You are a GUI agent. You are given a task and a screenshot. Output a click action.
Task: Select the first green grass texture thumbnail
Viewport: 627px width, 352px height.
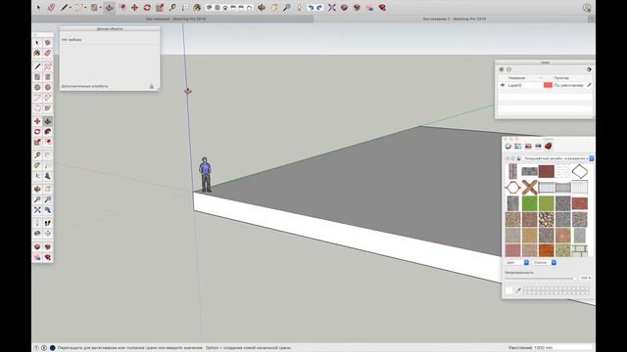529,203
